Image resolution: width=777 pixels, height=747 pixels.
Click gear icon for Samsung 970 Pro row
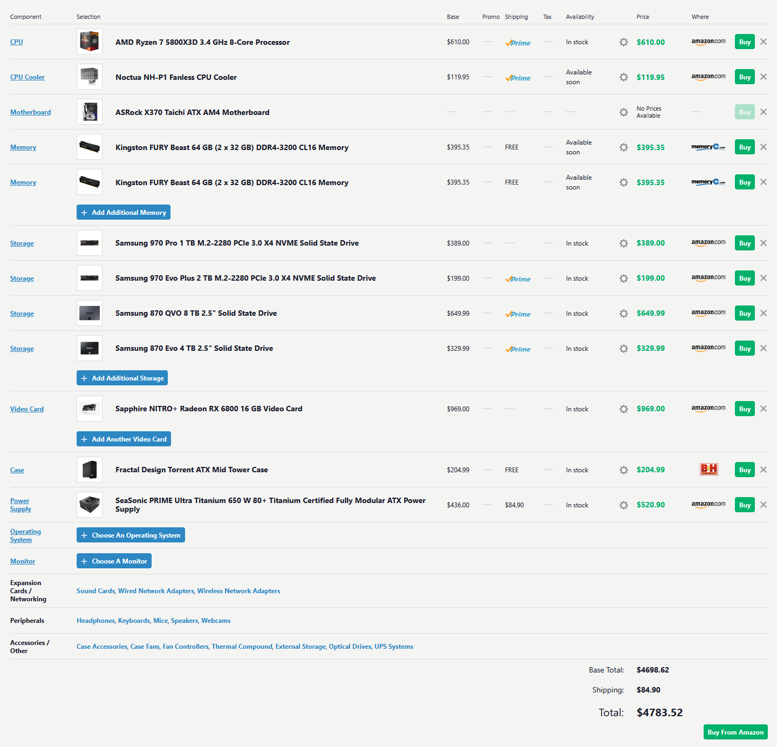click(624, 243)
